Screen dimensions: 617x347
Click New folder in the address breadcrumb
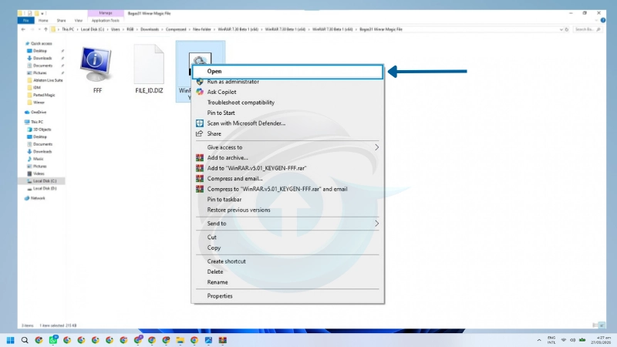[202, 29]
